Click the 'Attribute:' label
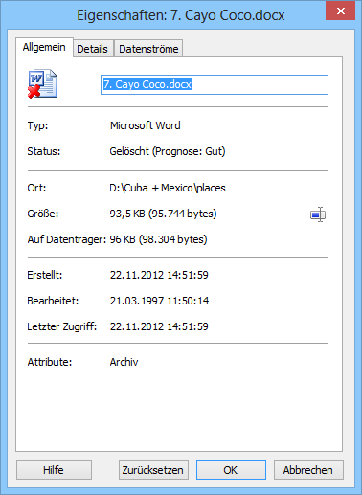Image resolution: width=362 pixels, height=495 pixels. click(50, 362)
